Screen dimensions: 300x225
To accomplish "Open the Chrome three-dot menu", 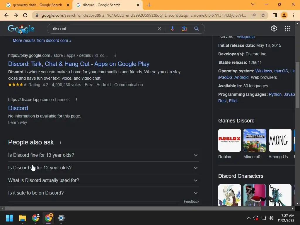I will [294, 15].
